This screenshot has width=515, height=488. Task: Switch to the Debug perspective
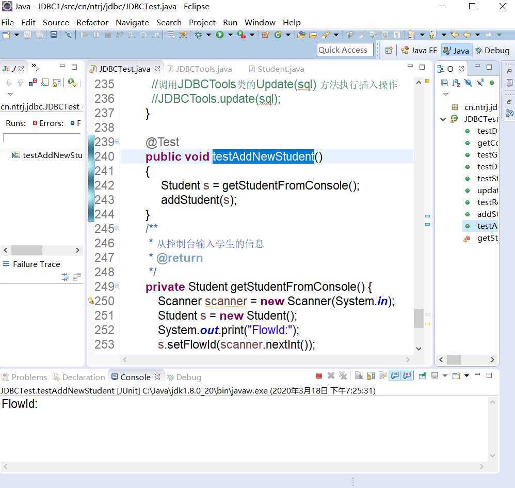click(x=492, y=50)
